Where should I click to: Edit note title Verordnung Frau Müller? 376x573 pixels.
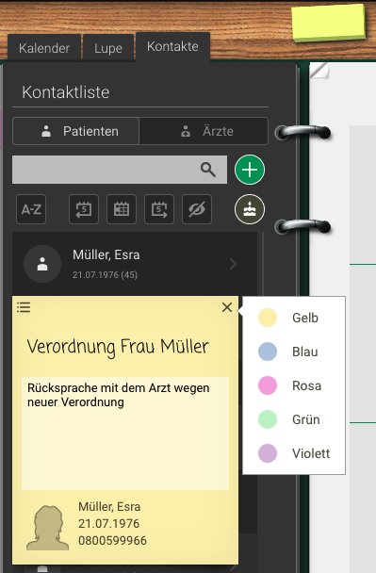tap(118, 347)
